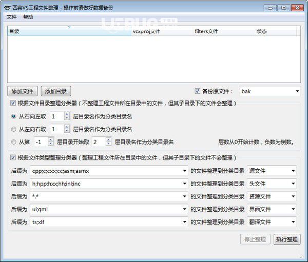Click the 添加目录 button
Viewport: 308px width, 262px height.
coord(56,91)
